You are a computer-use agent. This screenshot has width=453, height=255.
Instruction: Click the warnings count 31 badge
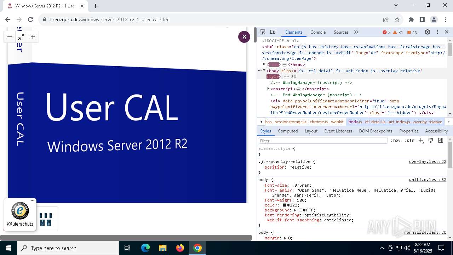point(398,32)
